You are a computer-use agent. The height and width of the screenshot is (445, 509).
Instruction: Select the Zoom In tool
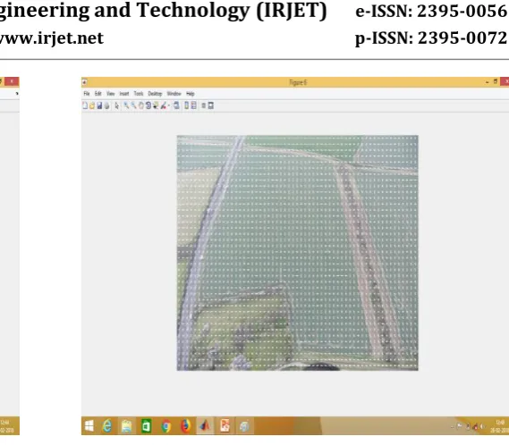pos(126,105)
